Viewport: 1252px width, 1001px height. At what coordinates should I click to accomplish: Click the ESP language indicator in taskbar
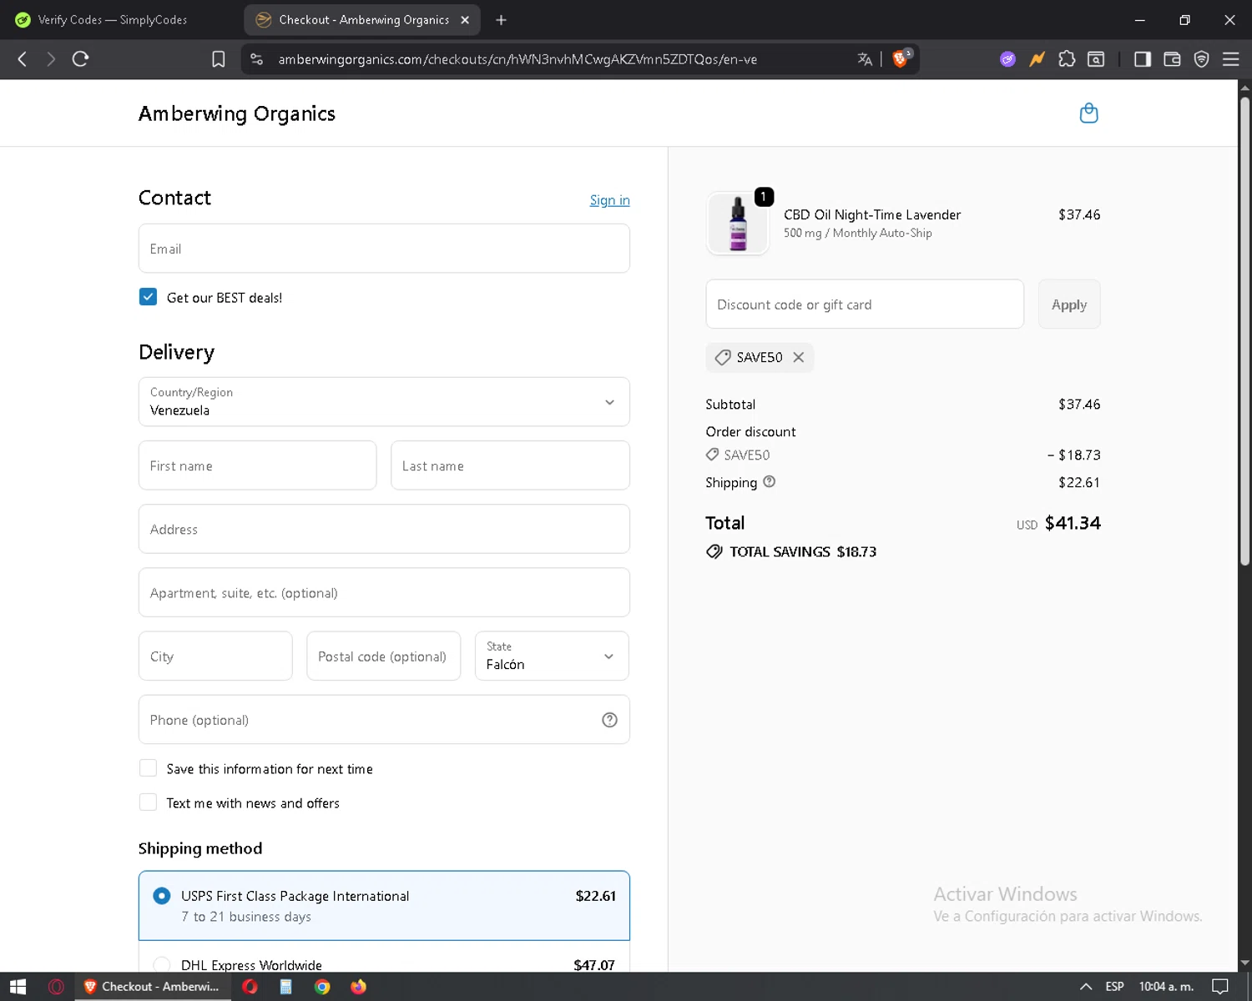[x=1114, y=987]
